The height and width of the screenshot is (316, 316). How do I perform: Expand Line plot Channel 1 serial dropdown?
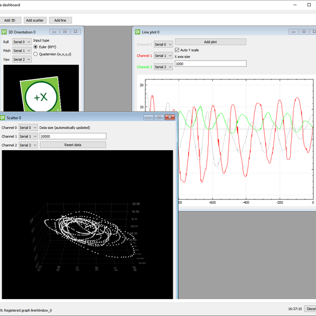click(163, 55)
